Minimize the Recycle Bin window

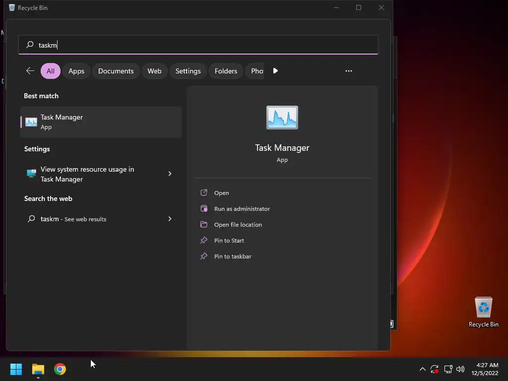(336, 7)
